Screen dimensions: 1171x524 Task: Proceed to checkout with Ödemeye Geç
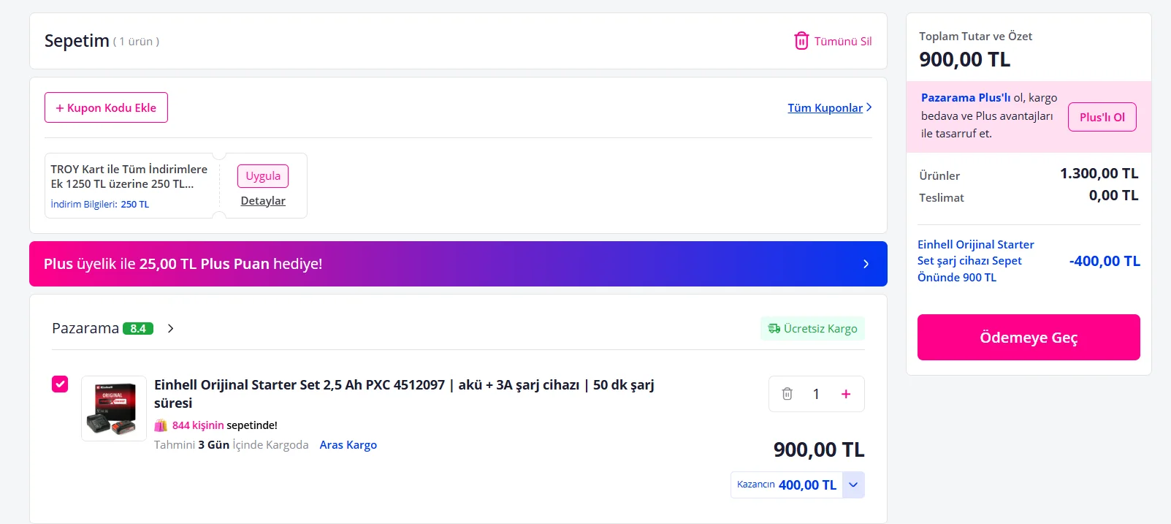[1029, 337]
